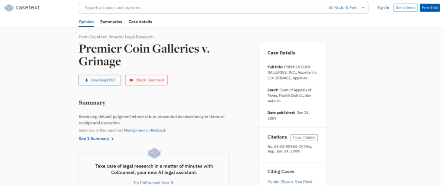The width and height of the screenshot is (444, 186).
Task: Open the Case details tab
Action: coord(140,22)
